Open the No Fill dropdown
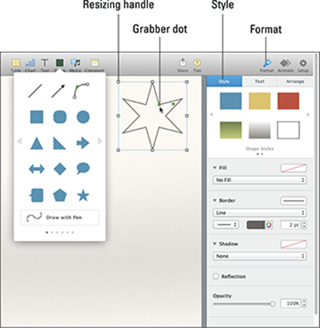Viewport: 320px width, 328px height. (x=259, y=180)
